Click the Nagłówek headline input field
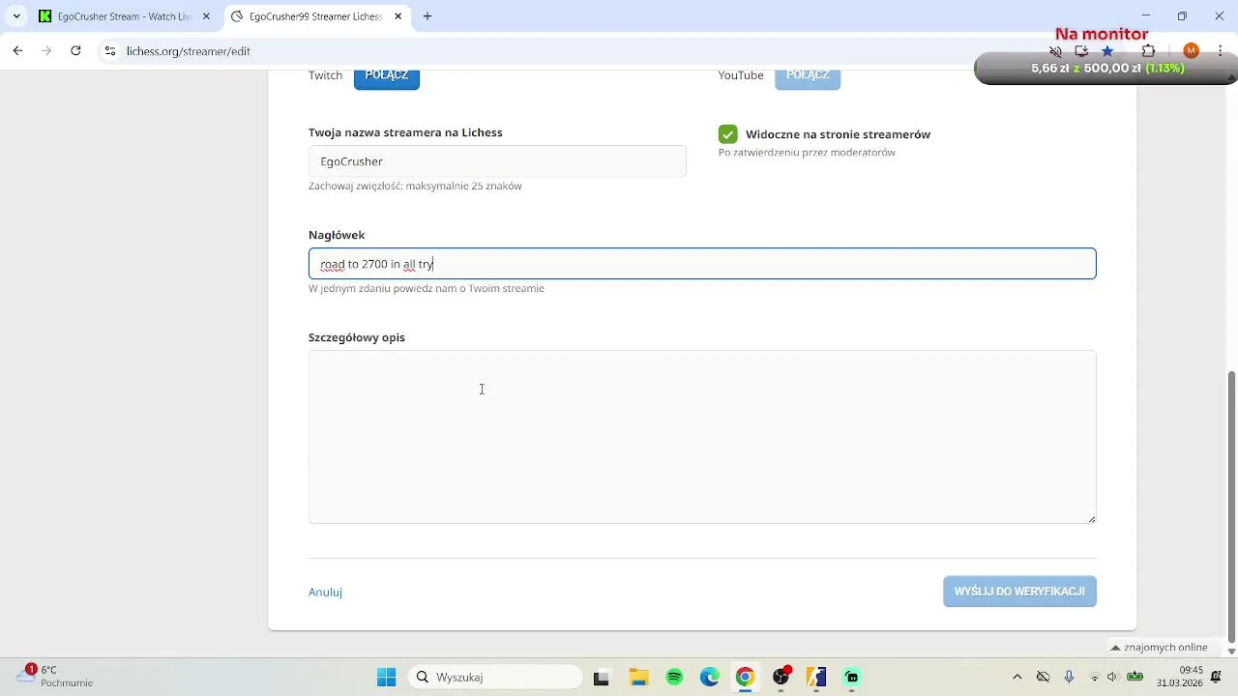 (x=702, y=264)
